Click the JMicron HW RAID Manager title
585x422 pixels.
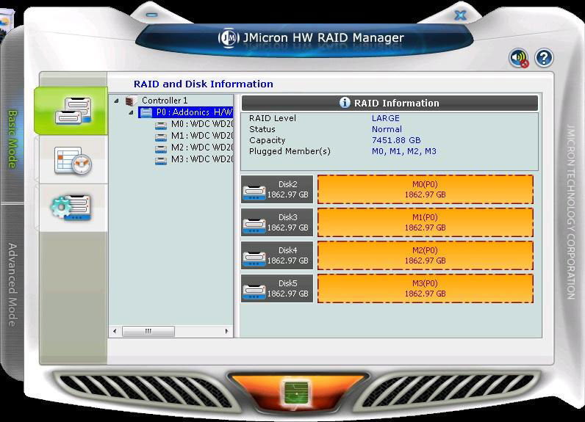(x=323, y=37)
